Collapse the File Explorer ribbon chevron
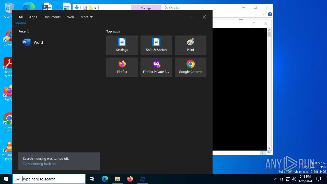Viewport: 327px width, 184px height. click(x=265, y=14)
